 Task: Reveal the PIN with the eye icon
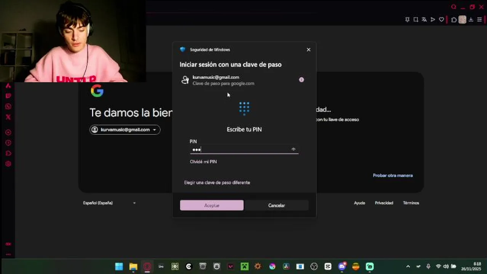click(x=293, y=149)
